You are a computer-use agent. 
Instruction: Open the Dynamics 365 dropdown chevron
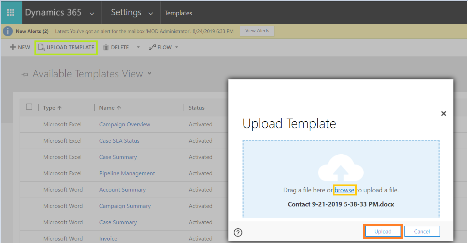click(x=92, y=13)
